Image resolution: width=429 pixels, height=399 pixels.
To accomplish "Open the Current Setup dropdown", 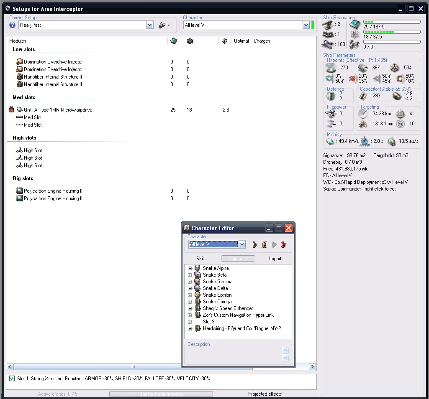I will click(149, 25).
